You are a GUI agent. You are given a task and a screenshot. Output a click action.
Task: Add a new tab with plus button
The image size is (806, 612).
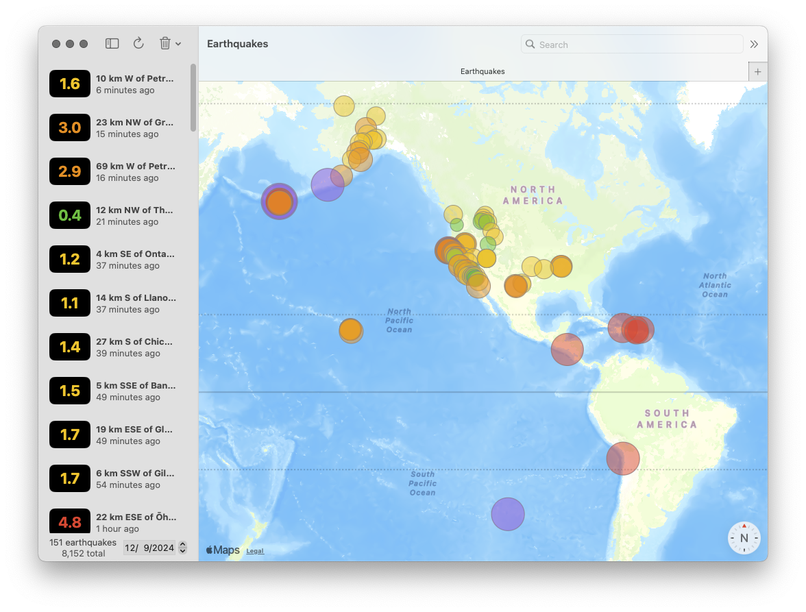tap(757, 71)
